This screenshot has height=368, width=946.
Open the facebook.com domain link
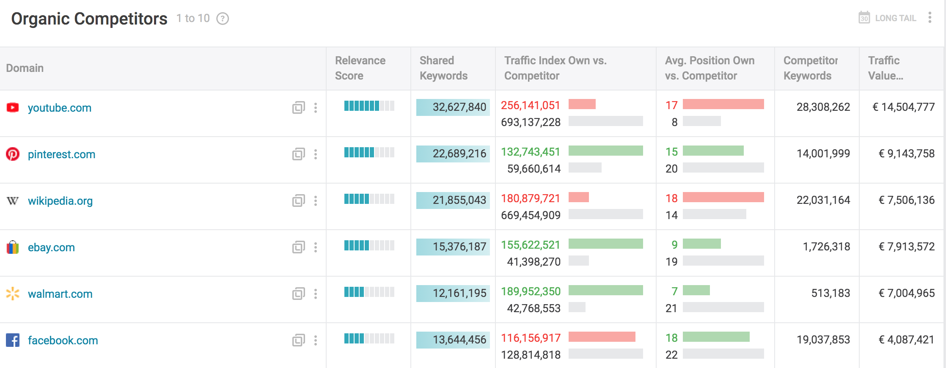[63, 341]
